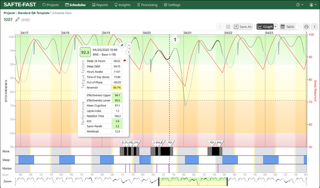The width and height of the screenshot is (320, 188).
Task: Click the right handle of zoom range
Action: coord(227,182)
